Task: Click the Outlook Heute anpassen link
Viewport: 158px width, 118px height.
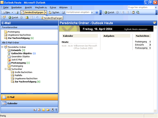Action: [x=137, y=29]
